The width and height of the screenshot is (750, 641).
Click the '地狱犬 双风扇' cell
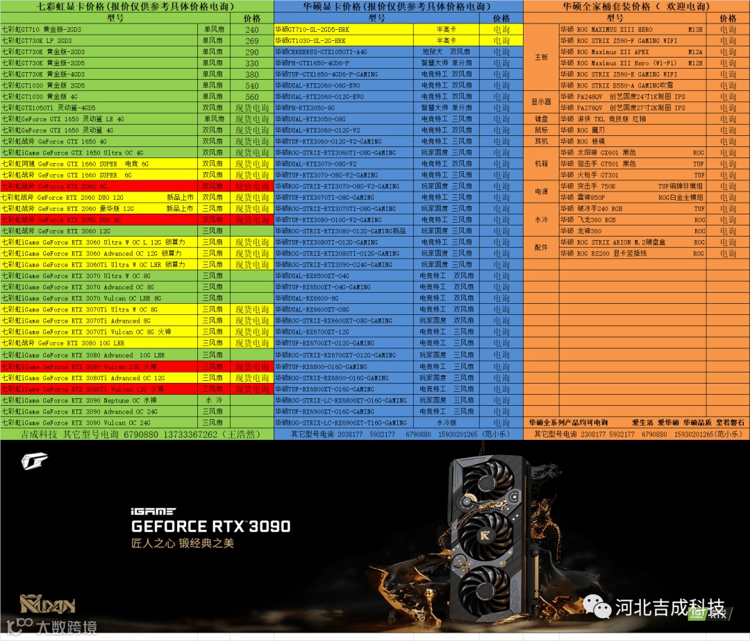(447, 51)
